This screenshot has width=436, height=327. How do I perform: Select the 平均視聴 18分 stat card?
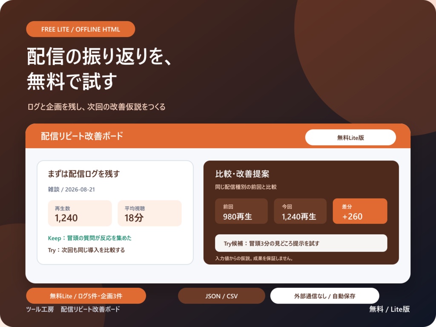[x=149, y=213]
